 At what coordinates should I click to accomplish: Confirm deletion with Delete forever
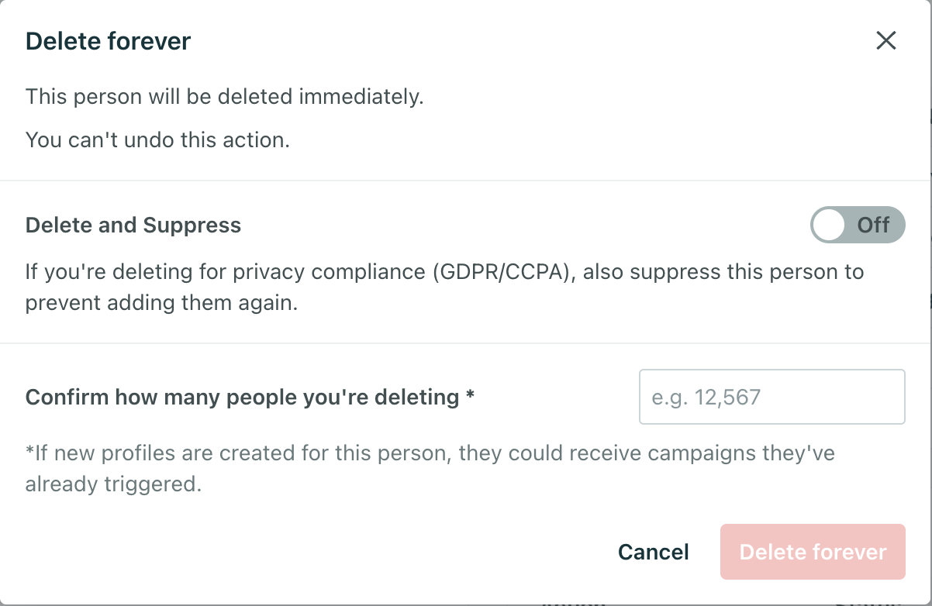(x=812, y=552)
